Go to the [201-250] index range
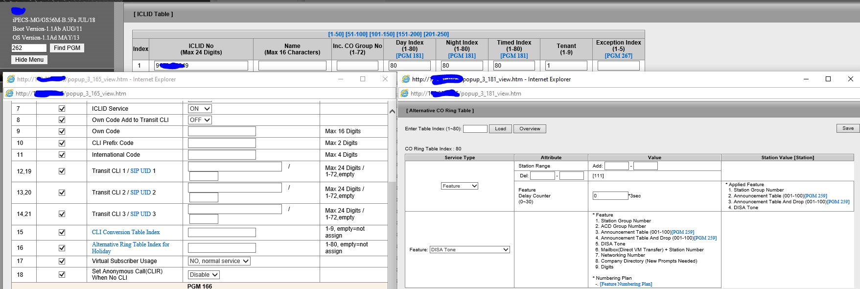 (x=436, y=34)
